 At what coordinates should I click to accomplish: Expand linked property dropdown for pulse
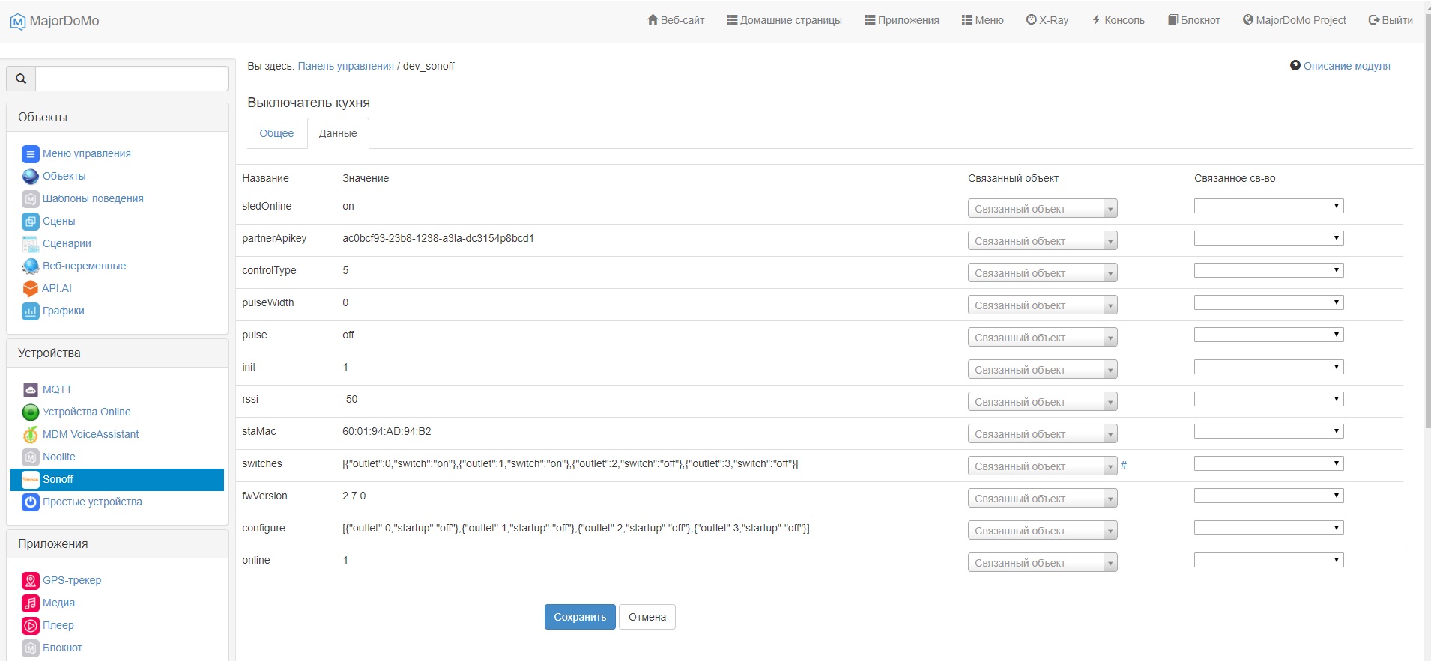pos(1268,335)
